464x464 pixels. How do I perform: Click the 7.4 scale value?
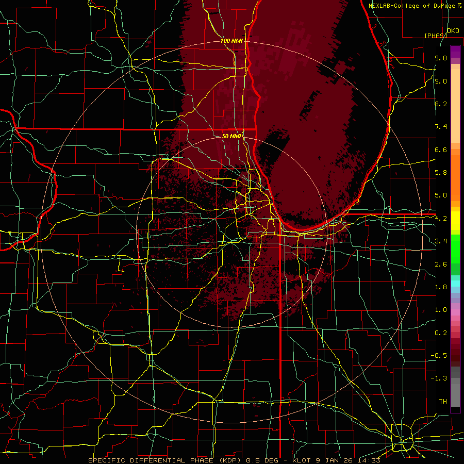pos(441,127)
